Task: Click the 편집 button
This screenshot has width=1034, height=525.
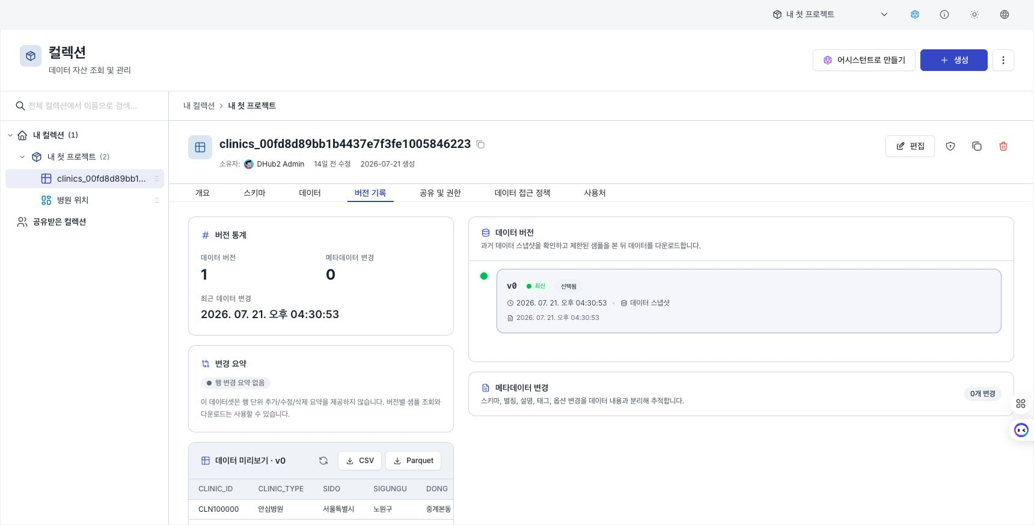Action: click(910, 146)
